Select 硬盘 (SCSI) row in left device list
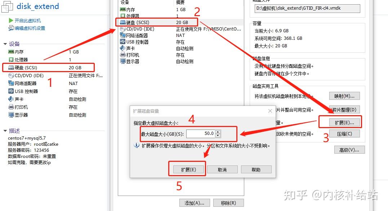Viewport: 388px width, 211px height. pos(49,67)
